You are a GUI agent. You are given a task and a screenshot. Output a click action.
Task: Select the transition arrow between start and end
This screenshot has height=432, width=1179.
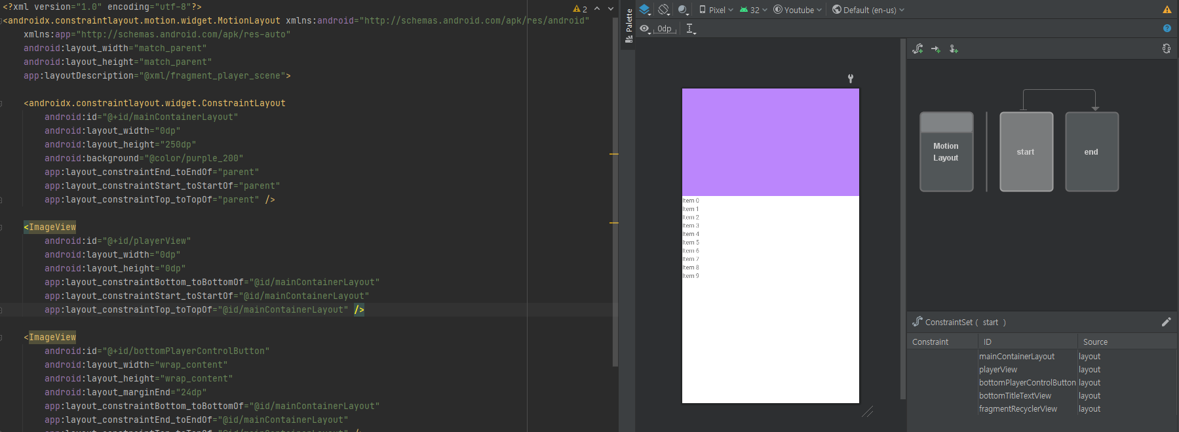[1059, 90]
